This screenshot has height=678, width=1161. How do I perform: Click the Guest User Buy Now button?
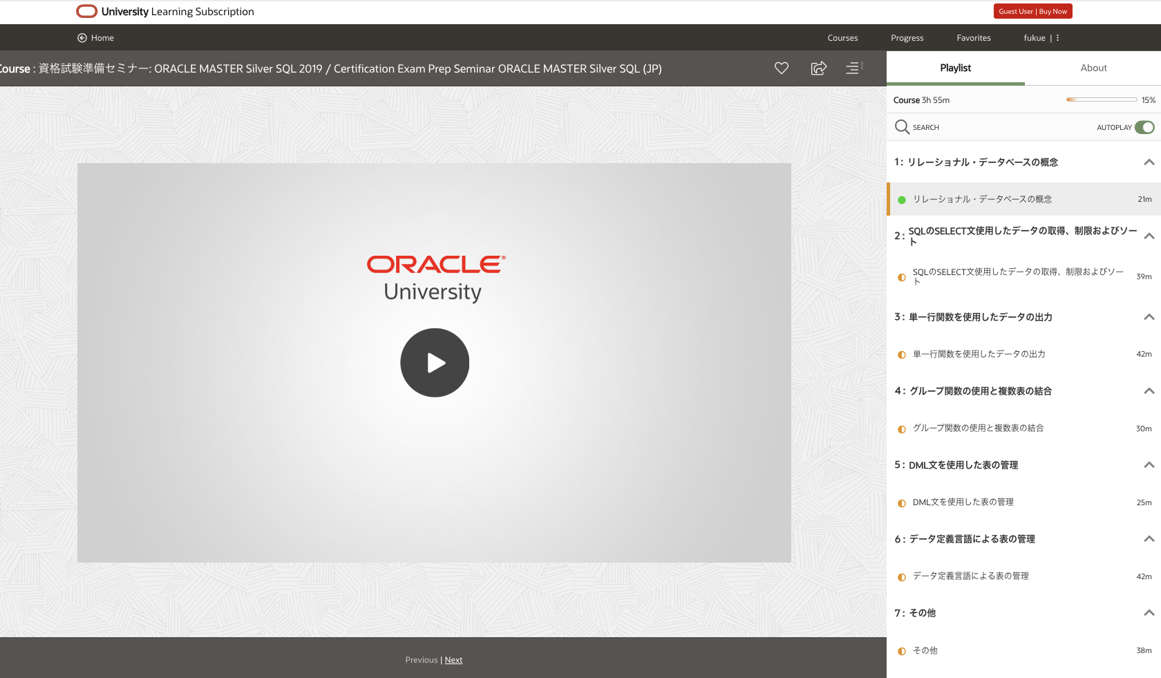[x=1032, y=11]
